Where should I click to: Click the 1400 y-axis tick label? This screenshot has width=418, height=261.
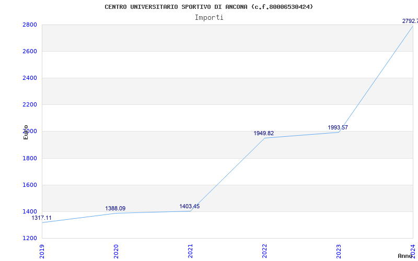(30, 211)
